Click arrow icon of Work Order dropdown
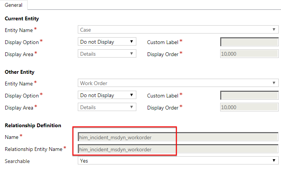 click(274, 83)
